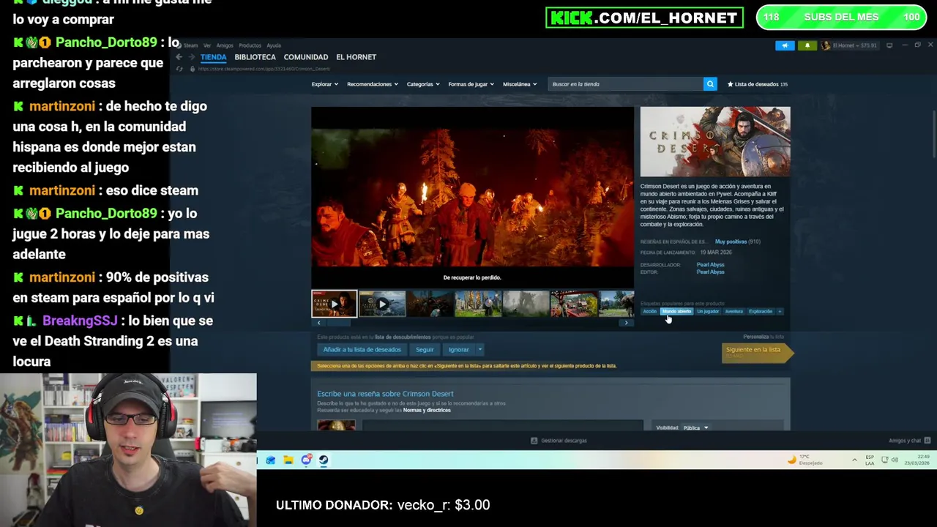Open Outlook from the taskbar
Screen dimensions: 937x527
click(x=270, y=460)
